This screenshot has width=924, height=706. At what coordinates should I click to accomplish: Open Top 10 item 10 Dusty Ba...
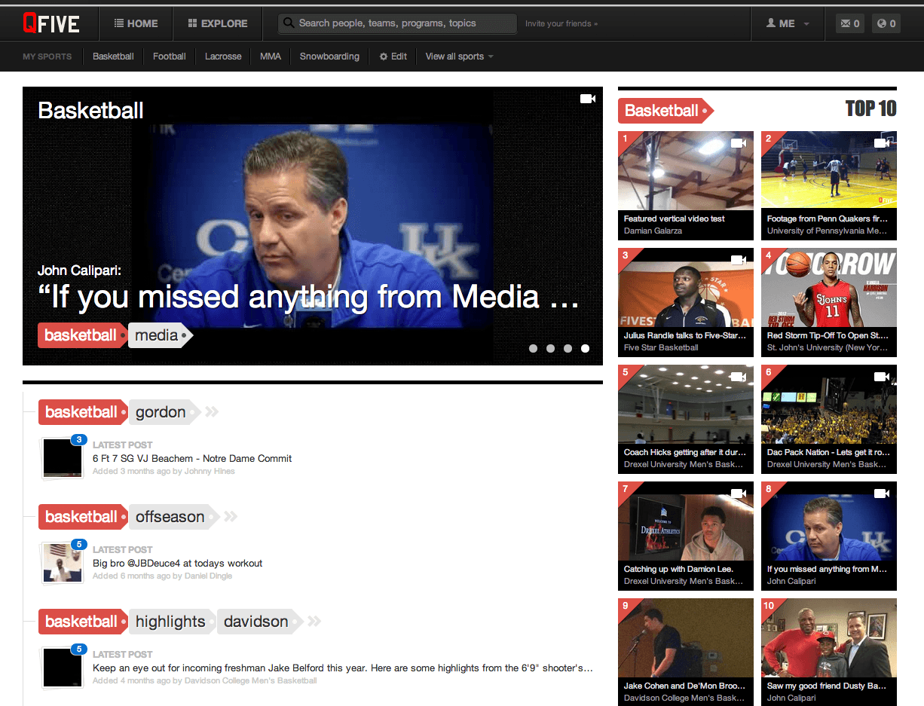pos(828,652)
